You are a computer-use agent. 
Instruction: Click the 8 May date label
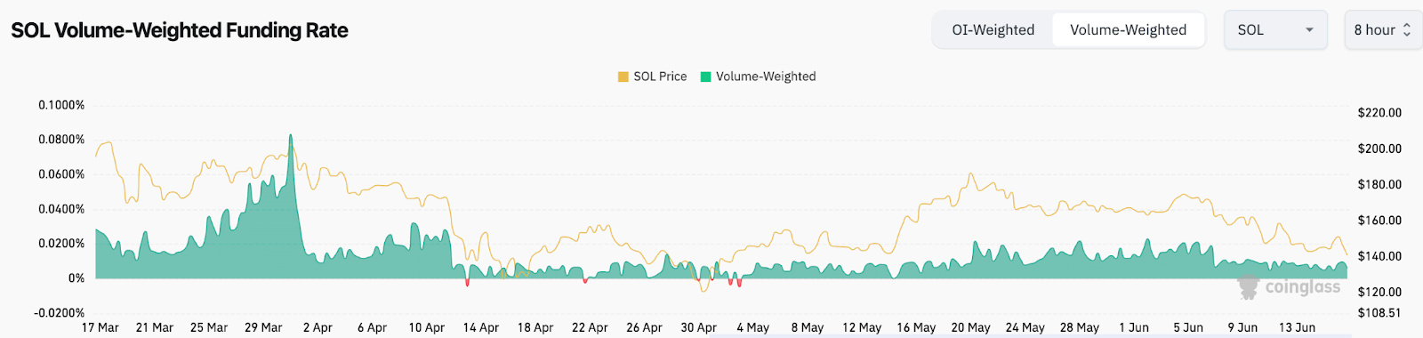(808, 327)
